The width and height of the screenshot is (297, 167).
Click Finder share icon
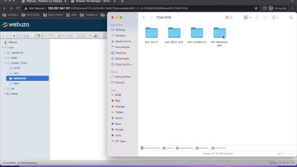point(257,18)
